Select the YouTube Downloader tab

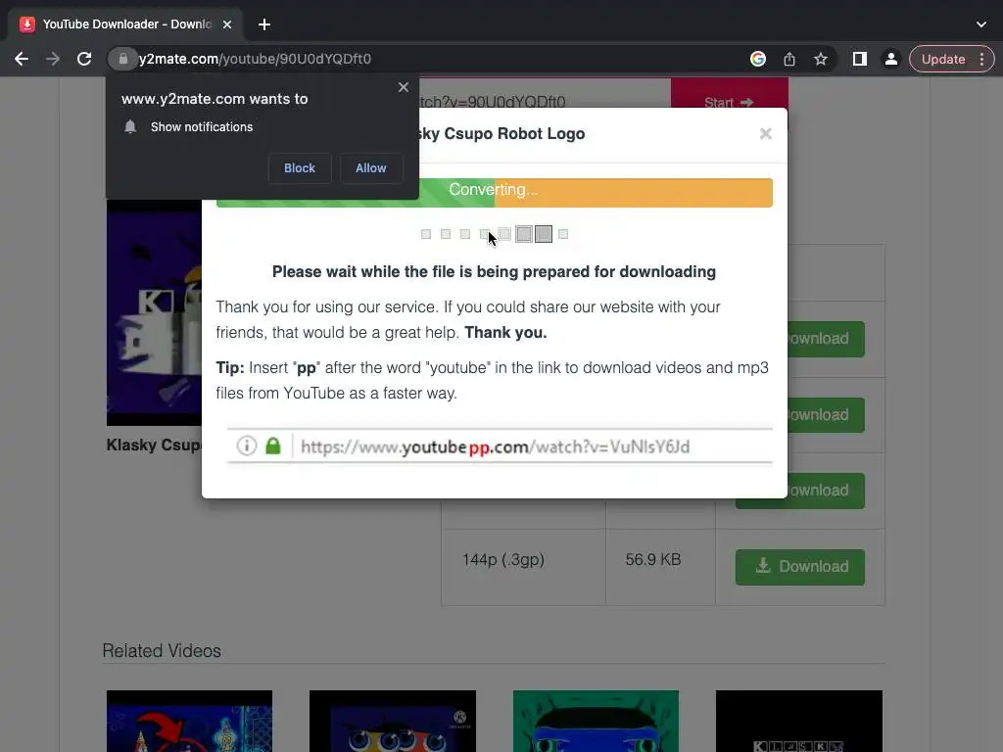125,24
